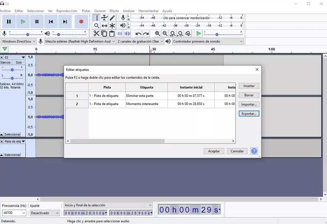Open the Seleccionar menu
This screenshot has height=224, width=327.
pos(36,11)
